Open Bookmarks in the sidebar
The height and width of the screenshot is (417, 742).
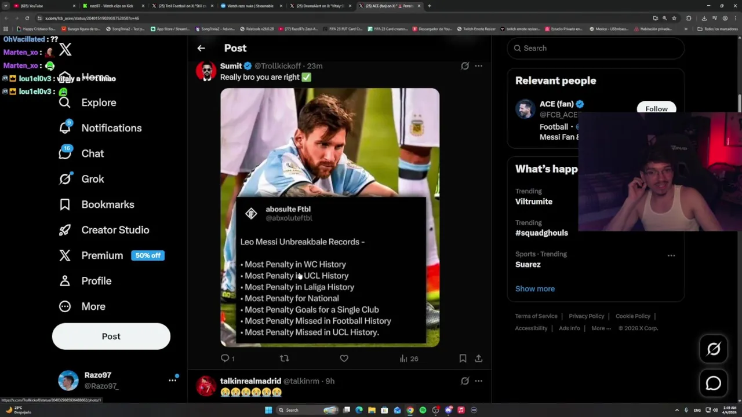pyautogui.click(x=96, y=204)
